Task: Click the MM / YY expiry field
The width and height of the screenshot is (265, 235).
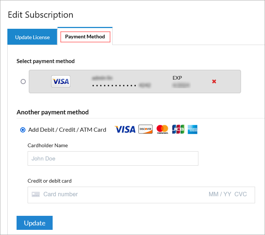Action: click(220, 194)
